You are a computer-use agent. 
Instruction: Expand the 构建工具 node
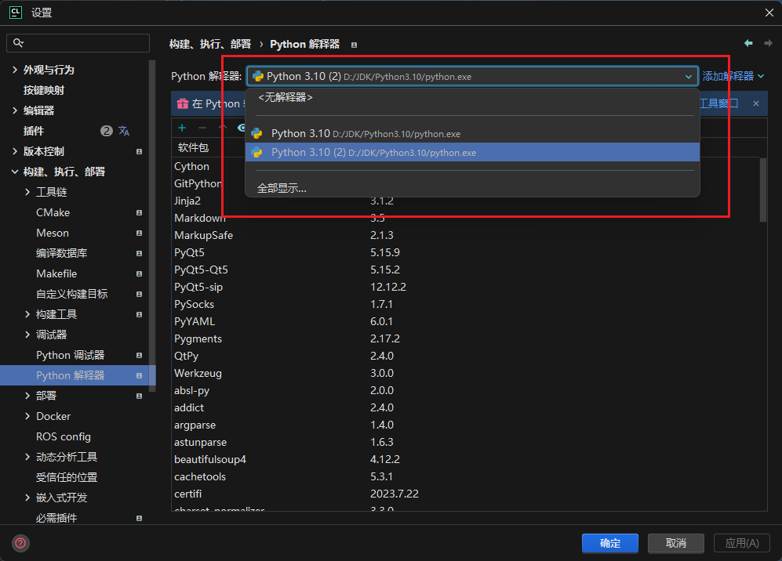pos(27,314)
